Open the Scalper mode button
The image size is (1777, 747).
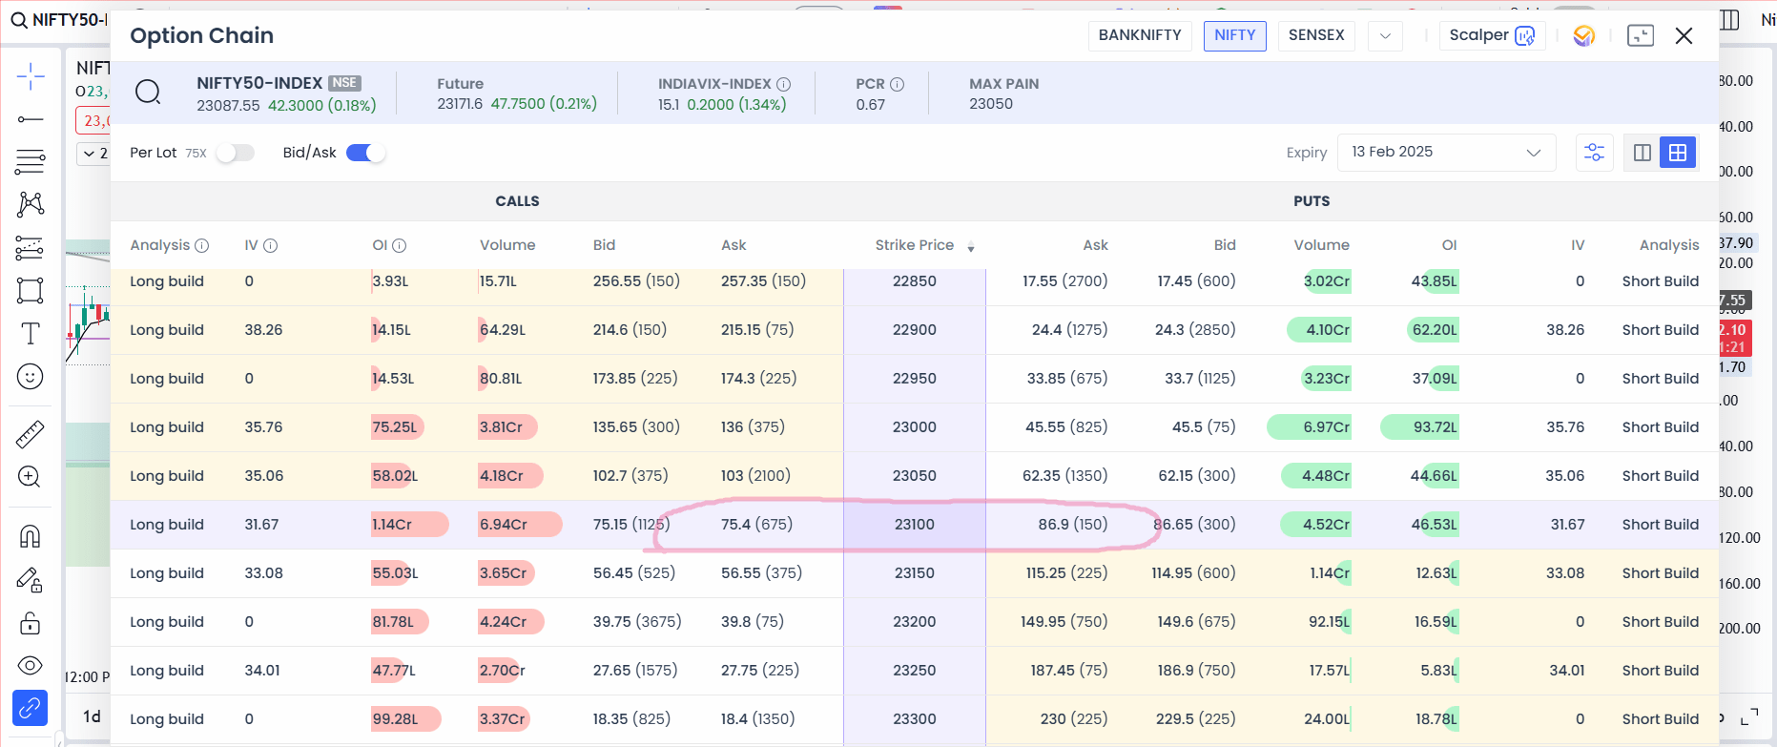(x=1492, y=35)
